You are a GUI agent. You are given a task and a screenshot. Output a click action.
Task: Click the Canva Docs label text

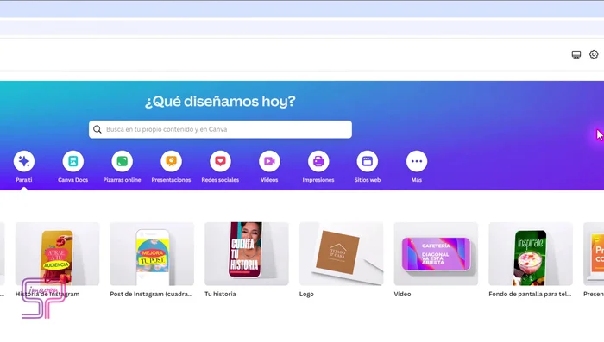point(72,180)
